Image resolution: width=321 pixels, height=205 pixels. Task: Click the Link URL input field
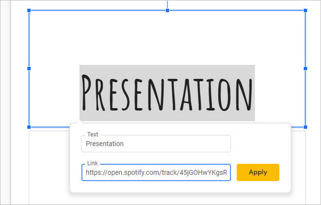point(156,172)
